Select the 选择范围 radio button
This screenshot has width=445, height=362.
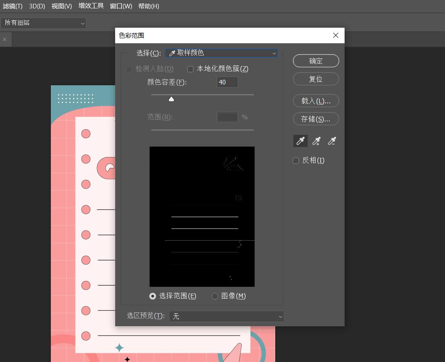pos(153,296)
